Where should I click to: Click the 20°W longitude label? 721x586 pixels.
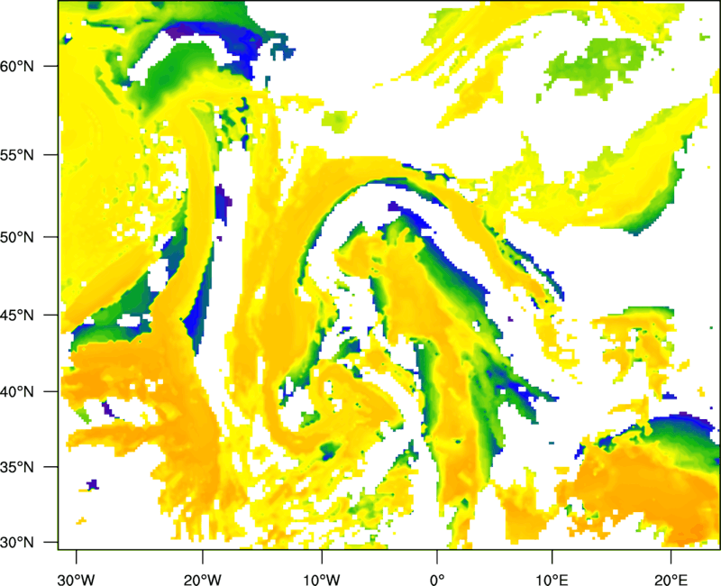[x=202, y=580]
